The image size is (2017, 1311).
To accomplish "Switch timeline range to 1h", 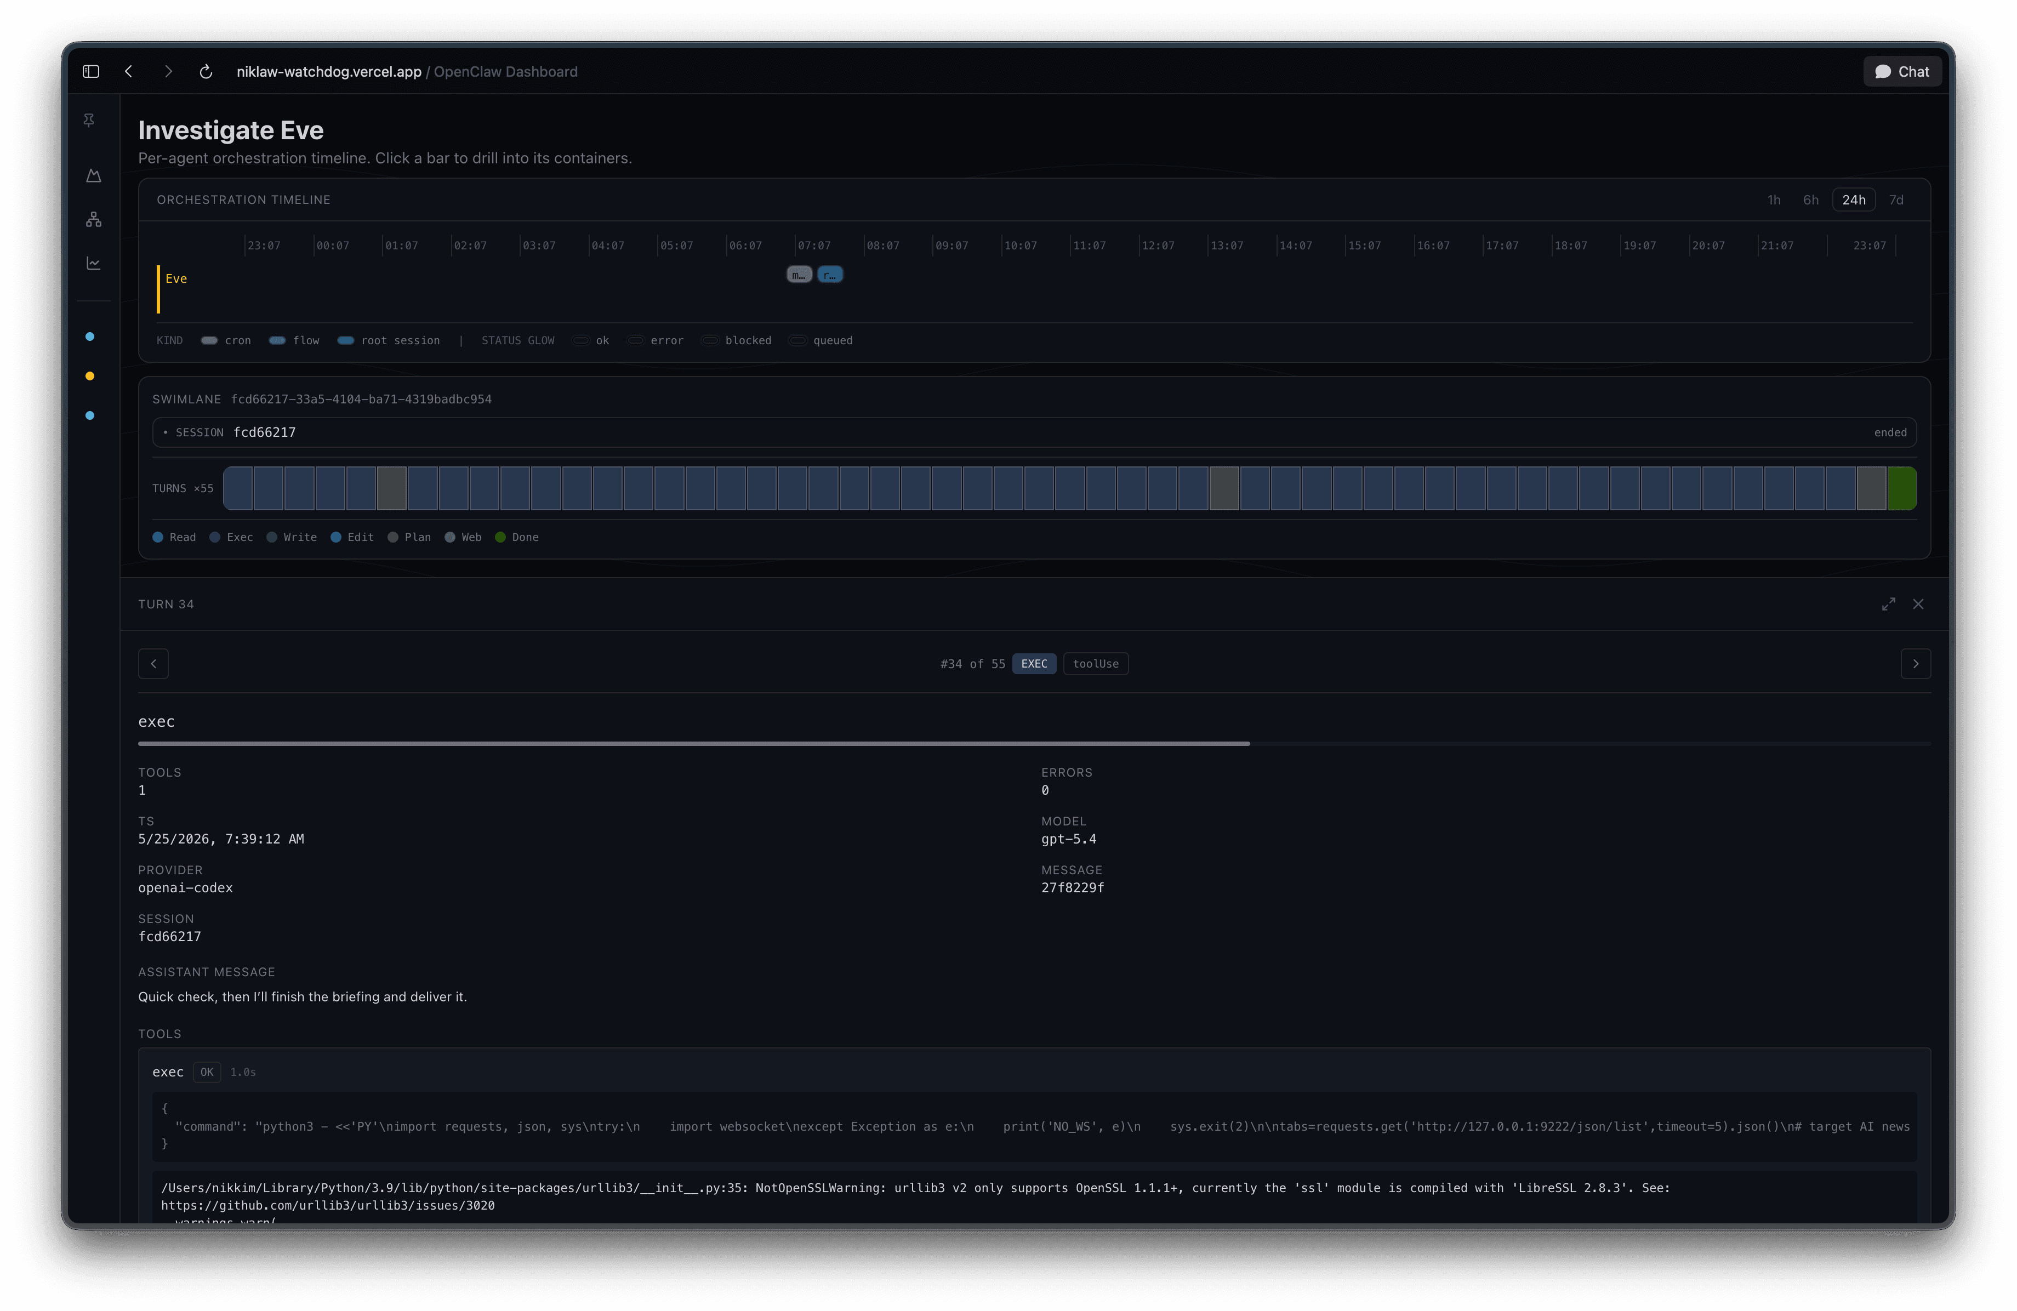I will coord(1774,200).
